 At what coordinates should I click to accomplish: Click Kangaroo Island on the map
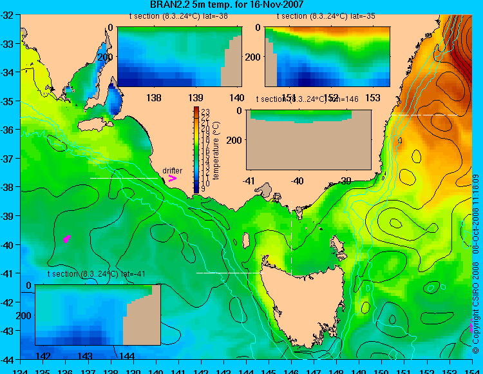[96, 124]
